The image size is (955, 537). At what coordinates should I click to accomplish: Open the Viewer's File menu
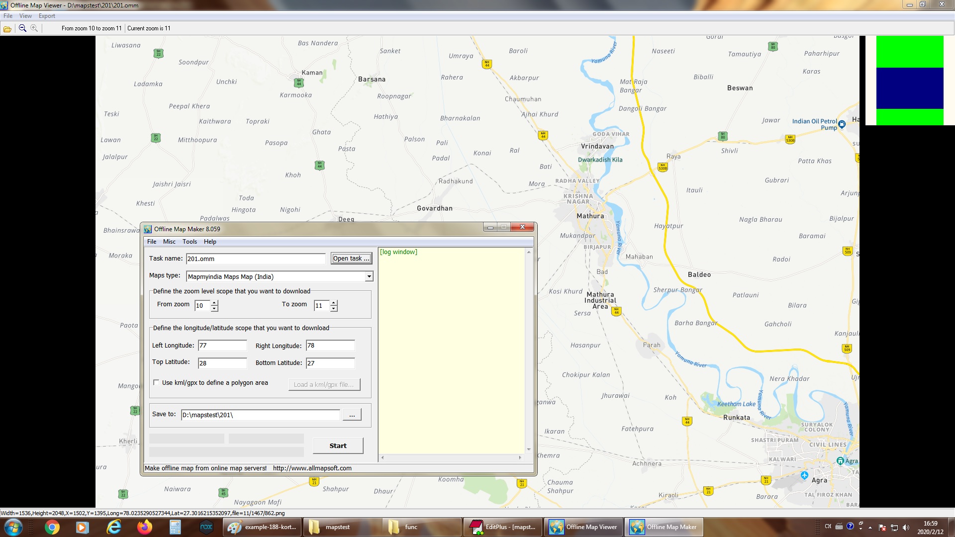8,16
